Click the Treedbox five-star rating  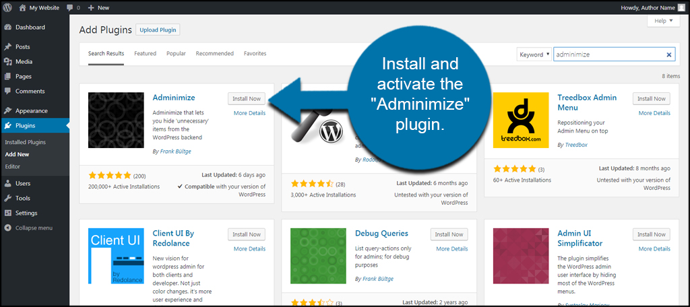514,169
